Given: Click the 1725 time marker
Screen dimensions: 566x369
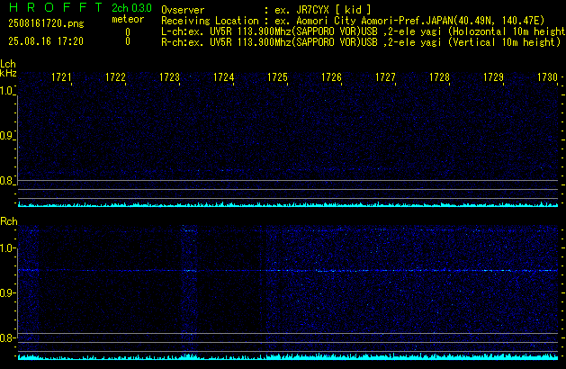Looking at the screenshot, I should (277, 77).
